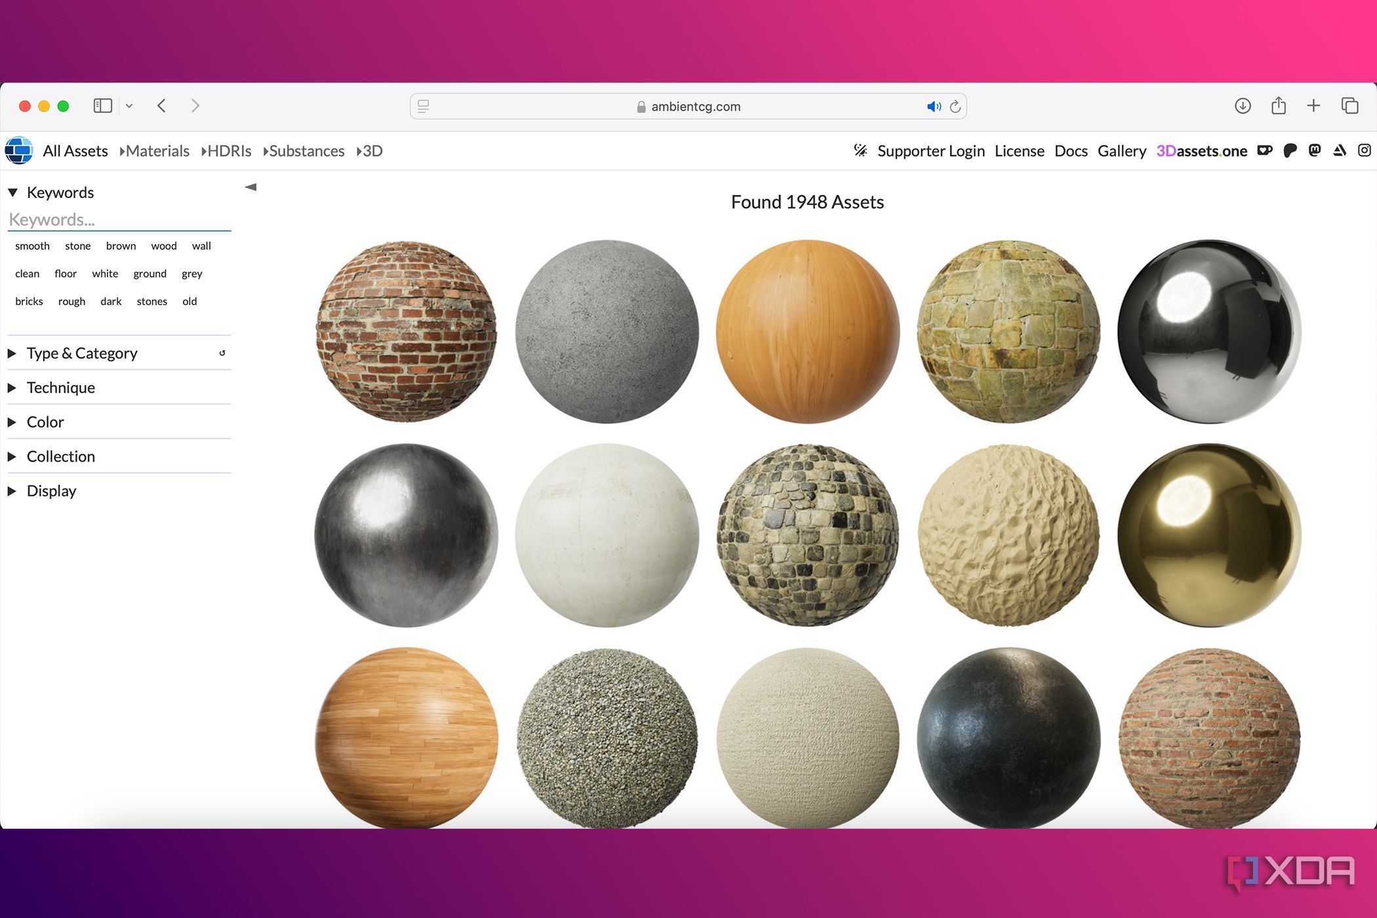Open Supporter Login link
This screenshot has width=1377, height=918.
pos(931,151)
